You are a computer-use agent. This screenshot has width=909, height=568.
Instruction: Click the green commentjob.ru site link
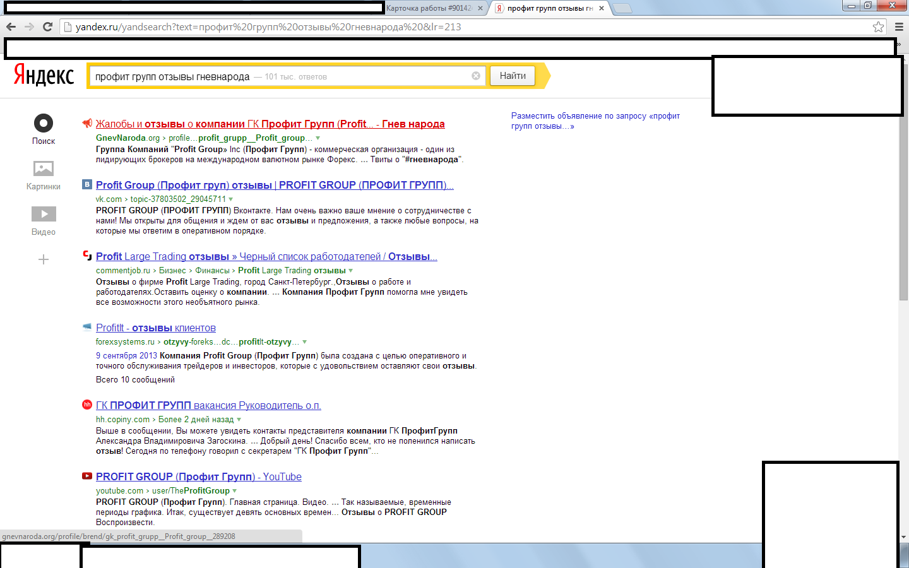(x=123, y=270)
